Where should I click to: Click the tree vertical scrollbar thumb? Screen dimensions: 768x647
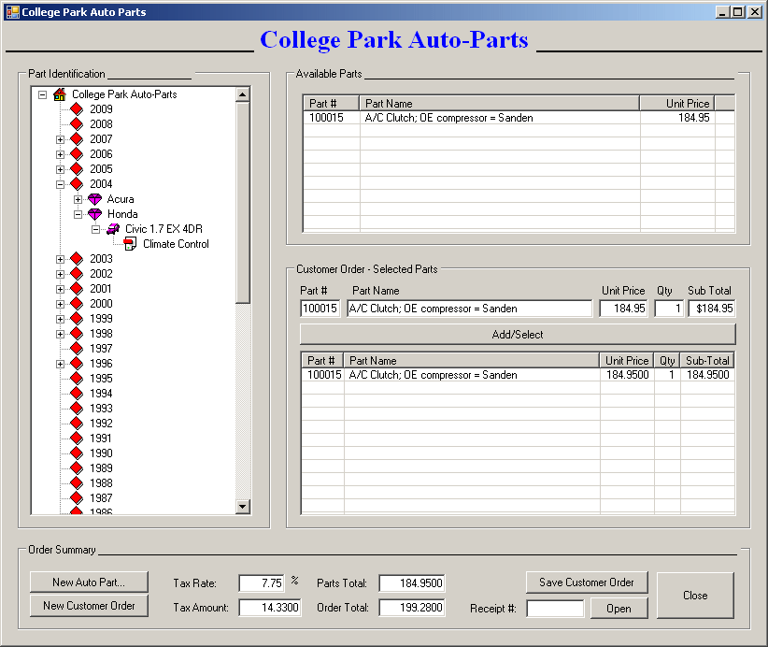(243, 203)
